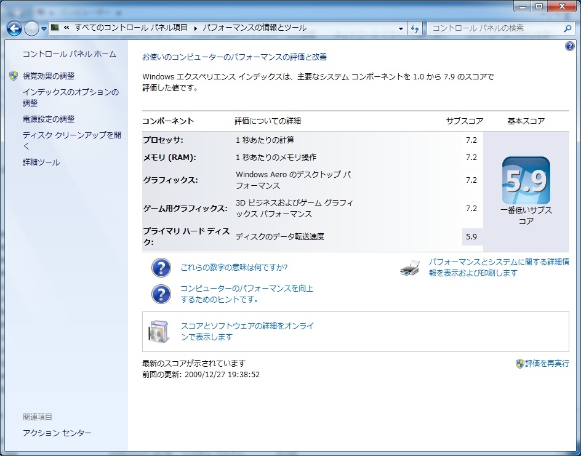Open 詳細ツール in sidebar
The image size is (581, 456).
tap(41, 162)
